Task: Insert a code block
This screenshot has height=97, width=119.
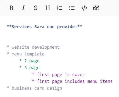Action: tap(84, 8)
